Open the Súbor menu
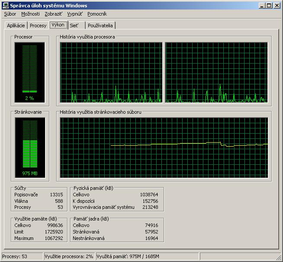Screen dimensions: 283x262 click(10, 14)
